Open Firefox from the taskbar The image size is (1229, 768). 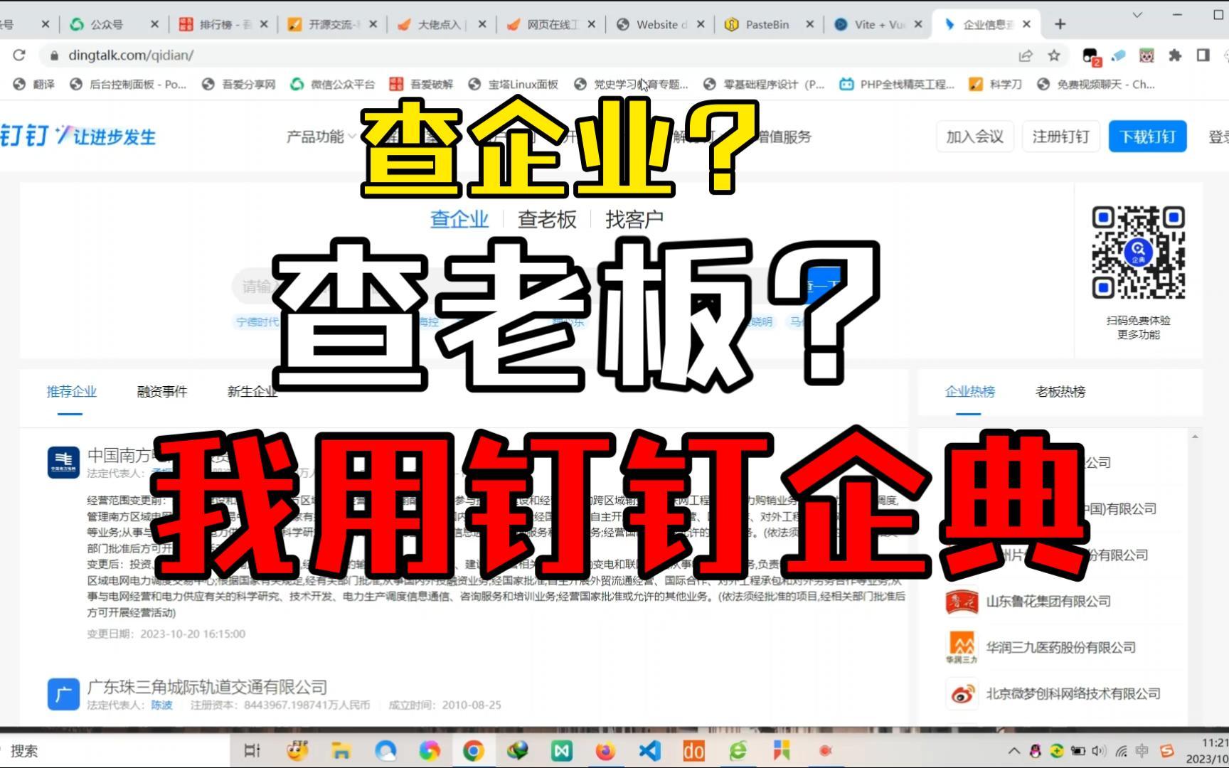coord(605,750)
